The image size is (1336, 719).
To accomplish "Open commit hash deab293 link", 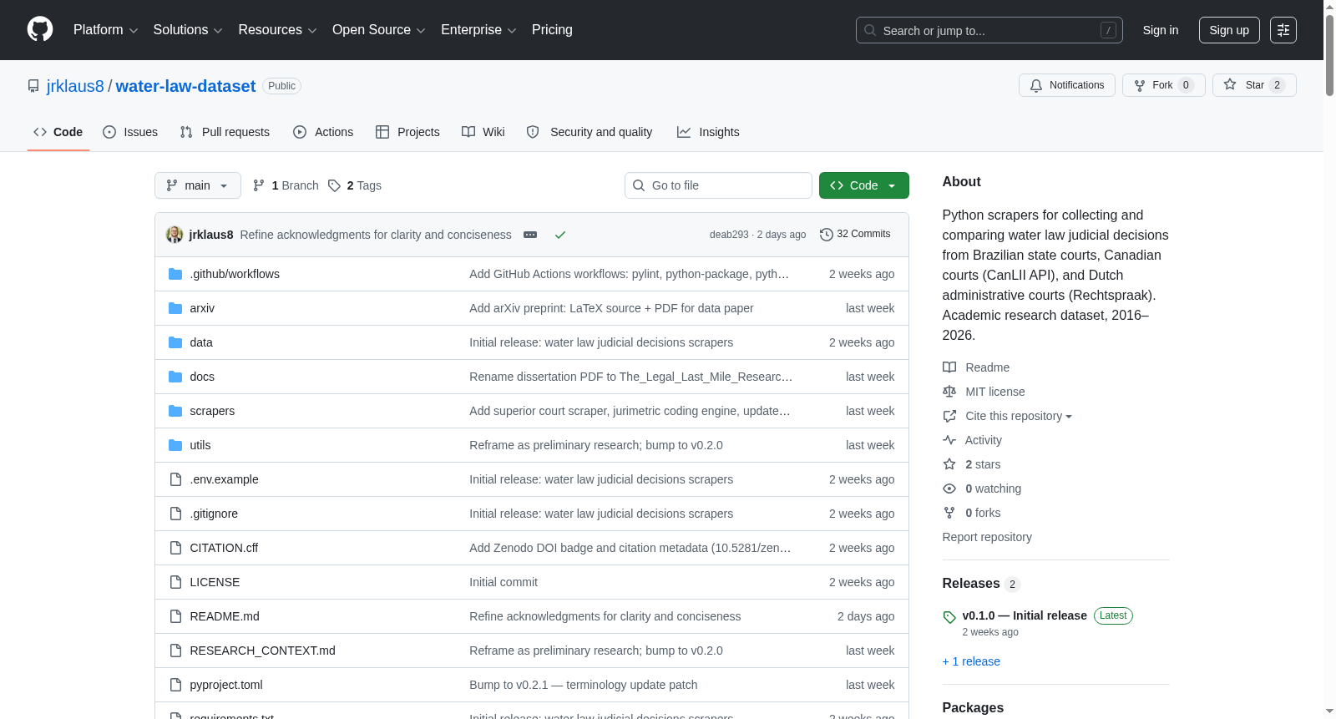I will pyautogui.click(x=729, y=235).
